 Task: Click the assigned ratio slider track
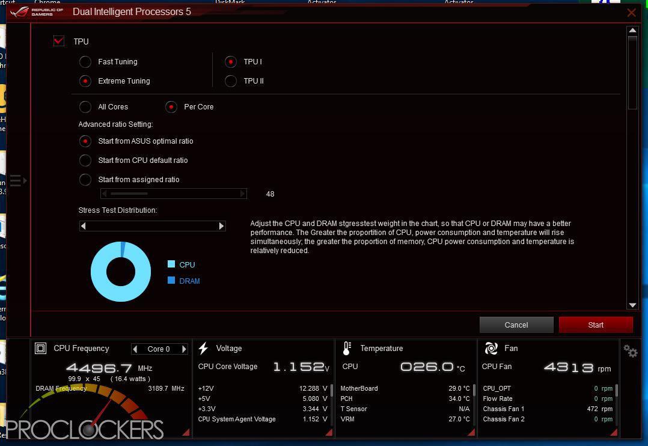point(174,194)
